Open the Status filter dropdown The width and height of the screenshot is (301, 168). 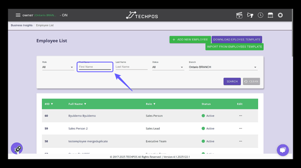(x=168, y=67)
